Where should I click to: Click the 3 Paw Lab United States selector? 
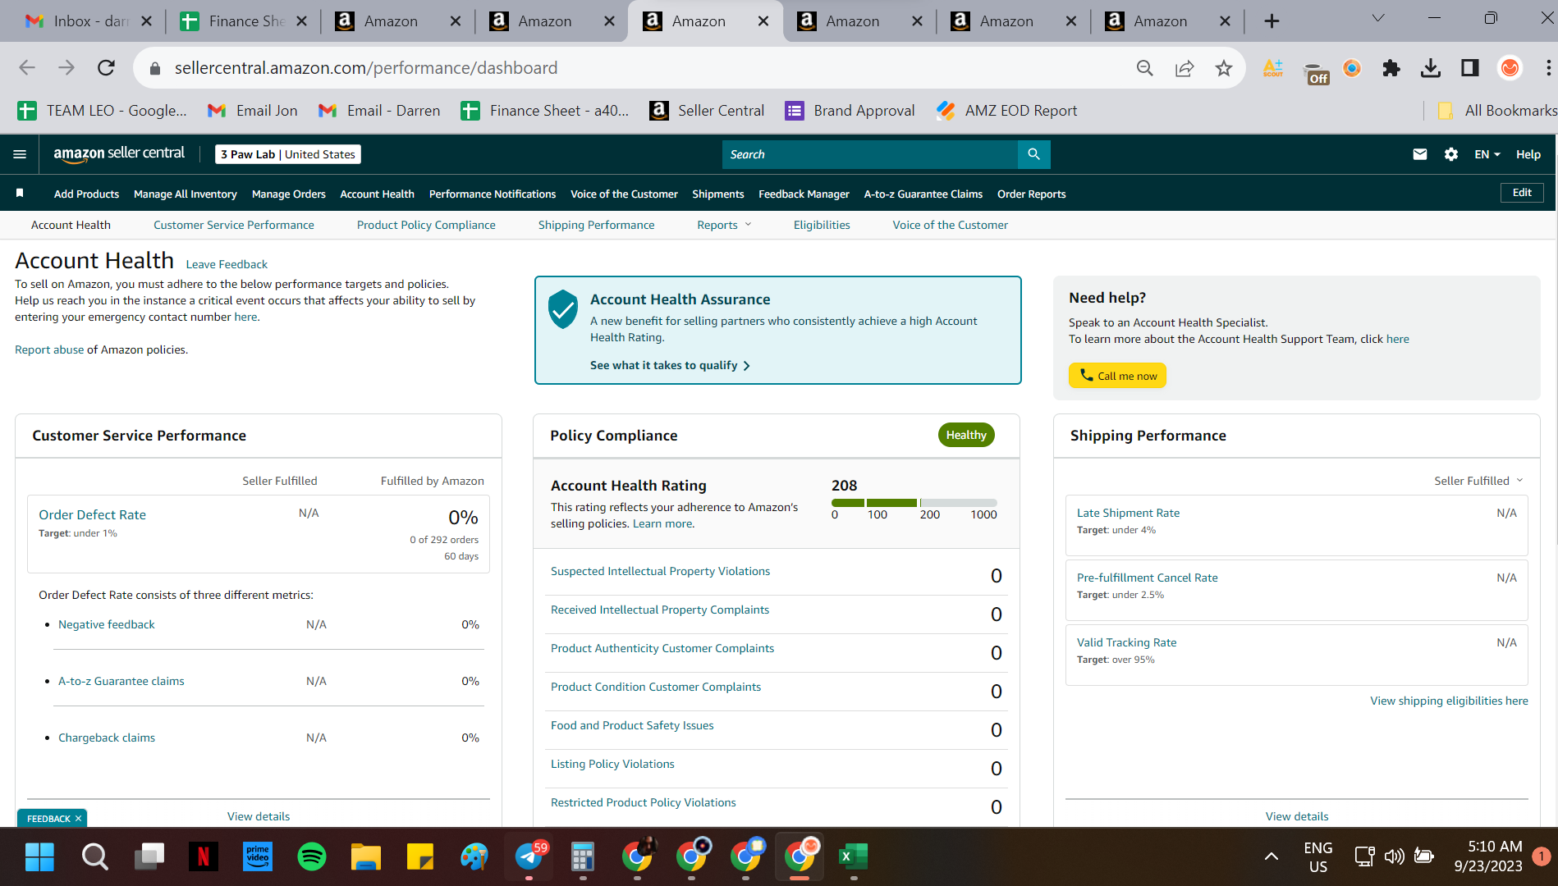[288, 154]
